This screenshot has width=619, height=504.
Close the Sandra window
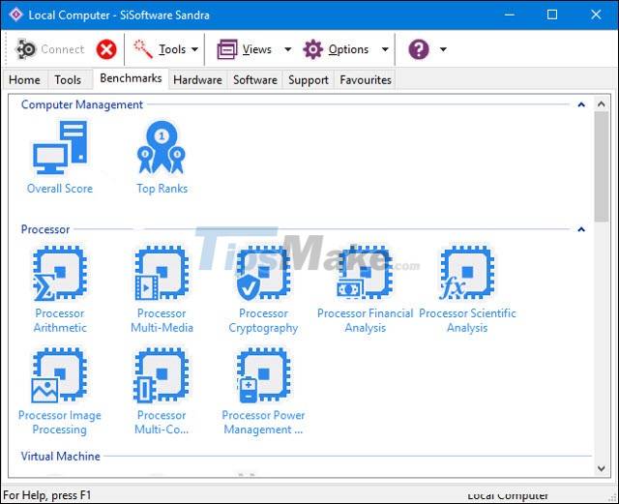point(596,15)
